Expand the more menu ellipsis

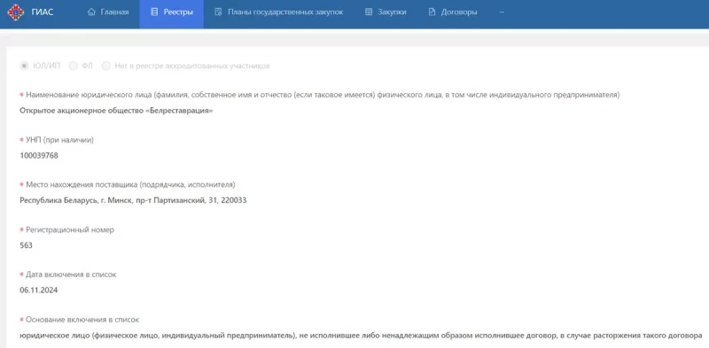(502, 12)
